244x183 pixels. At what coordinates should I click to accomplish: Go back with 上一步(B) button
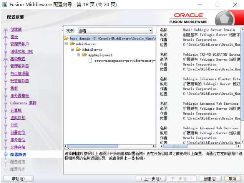pyautogui.click(x=151, y=179)
